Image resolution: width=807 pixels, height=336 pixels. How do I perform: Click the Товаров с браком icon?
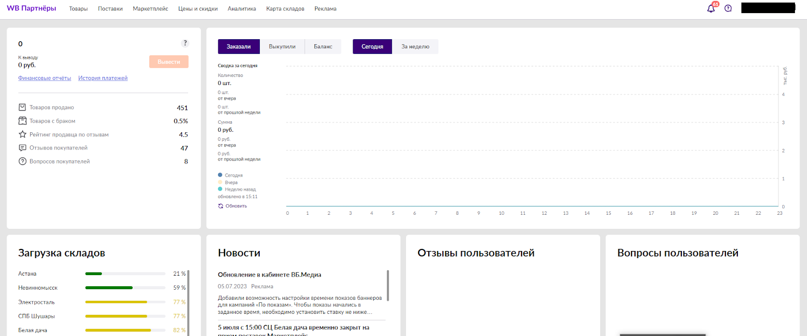coord(22,121)
